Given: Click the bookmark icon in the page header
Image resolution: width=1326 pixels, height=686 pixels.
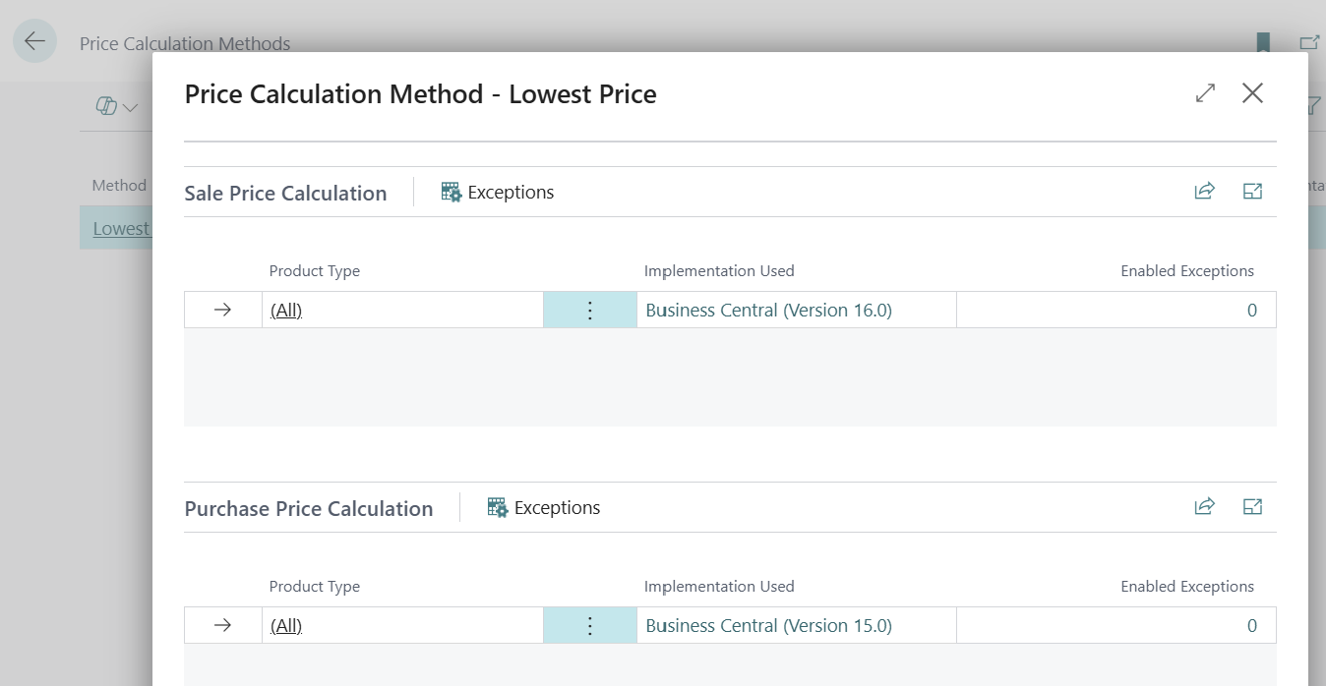Looking at the screenshot, I should pyautogui.click(x=1263, y=42).
